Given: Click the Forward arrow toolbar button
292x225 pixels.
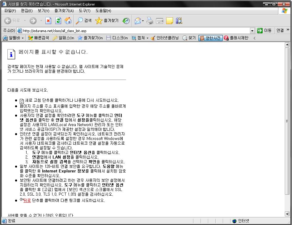Looking at the screenshot, I should pyautogui.click(x=33, y=20).
